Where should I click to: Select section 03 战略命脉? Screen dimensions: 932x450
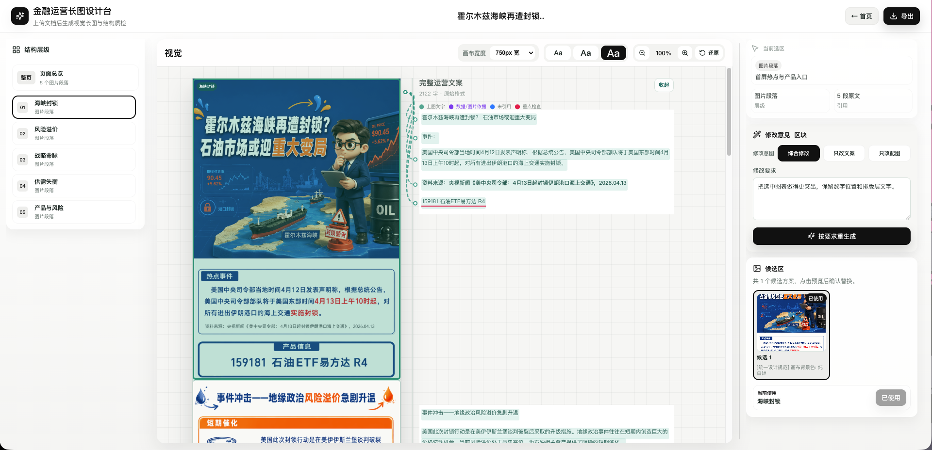tap(74, 160)
